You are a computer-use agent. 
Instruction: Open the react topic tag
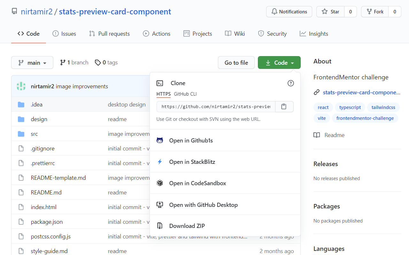point(323,107)
